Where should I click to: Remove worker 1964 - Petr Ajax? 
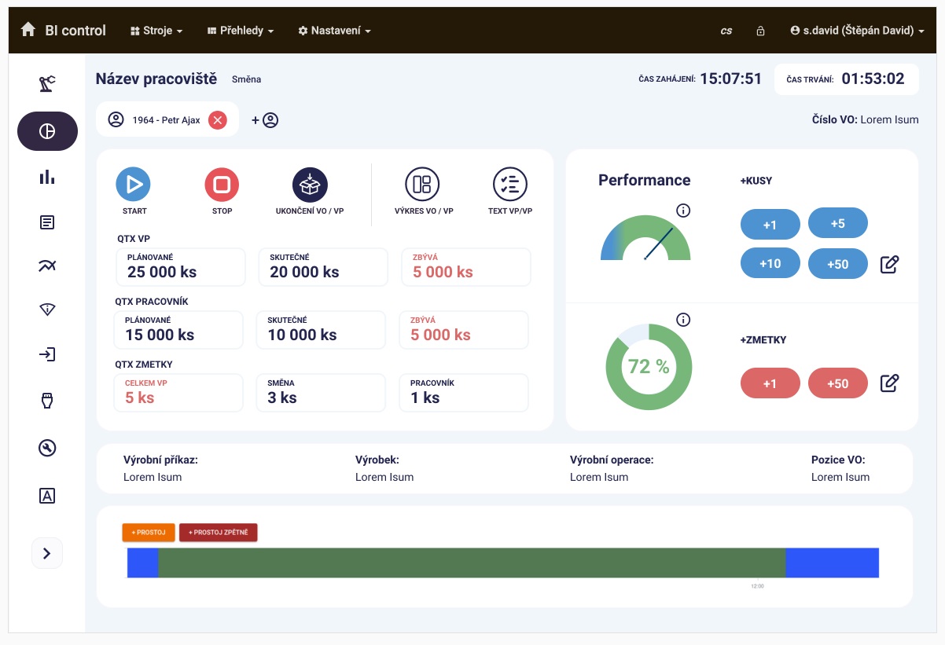218,120
